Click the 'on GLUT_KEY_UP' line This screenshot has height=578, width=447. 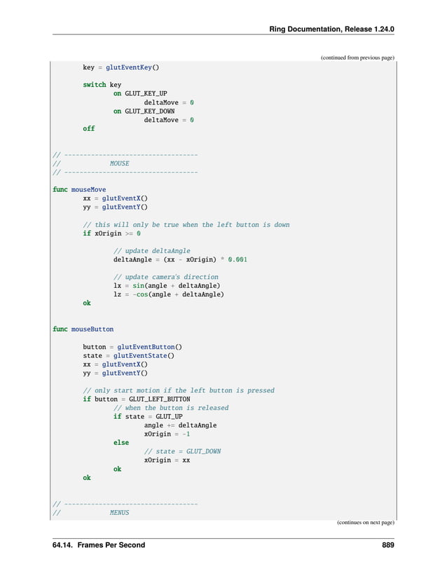(x=140, y=94)
